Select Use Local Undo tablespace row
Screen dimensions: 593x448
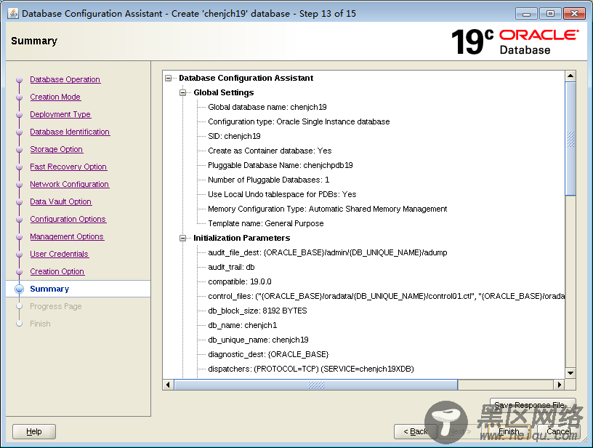point(282,194)
